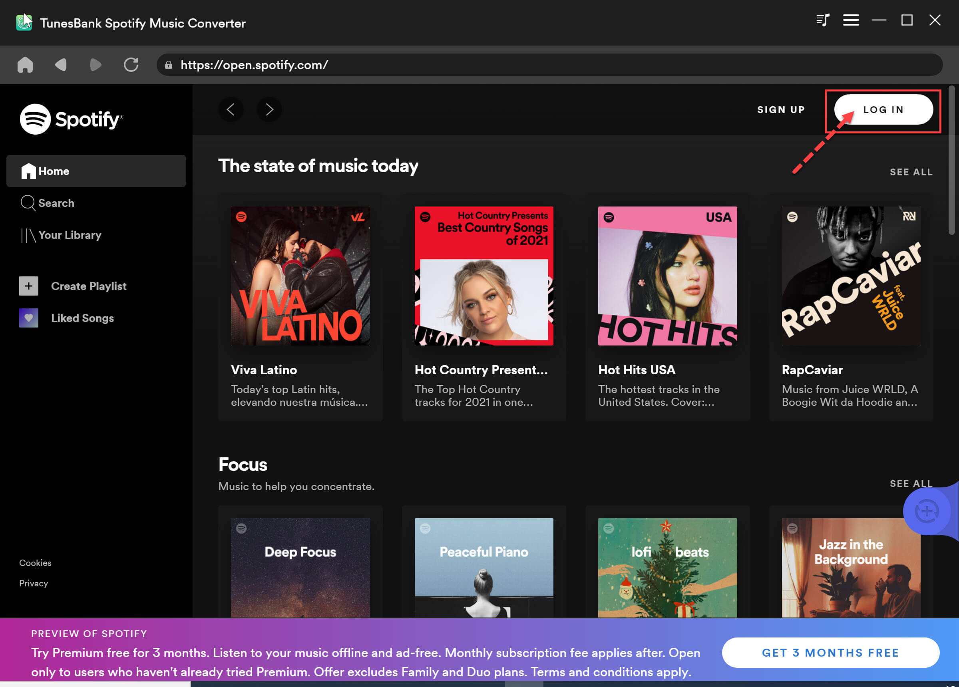Open the Privacy link
The image size is (959, 687).
coord(34,583)
